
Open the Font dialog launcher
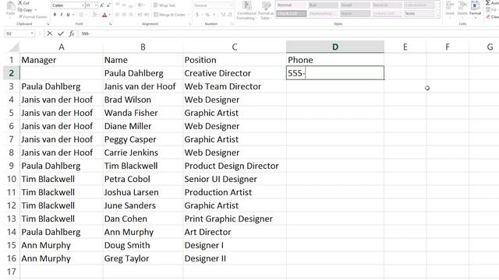click(x=111, y=24)
